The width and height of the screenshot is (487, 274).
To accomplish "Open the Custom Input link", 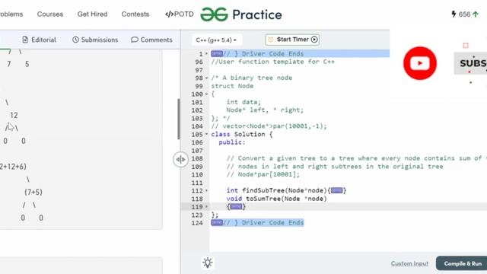I will [409, 263].
